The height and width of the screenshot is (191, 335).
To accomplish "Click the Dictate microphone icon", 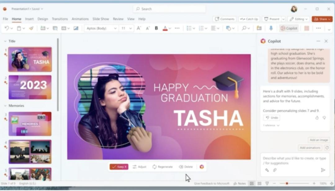I will pyautogui.click(x=271, y=28).
